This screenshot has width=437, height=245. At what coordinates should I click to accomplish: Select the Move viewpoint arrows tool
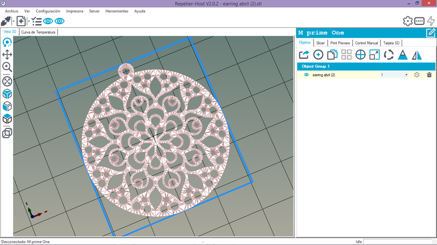(8, 54)
